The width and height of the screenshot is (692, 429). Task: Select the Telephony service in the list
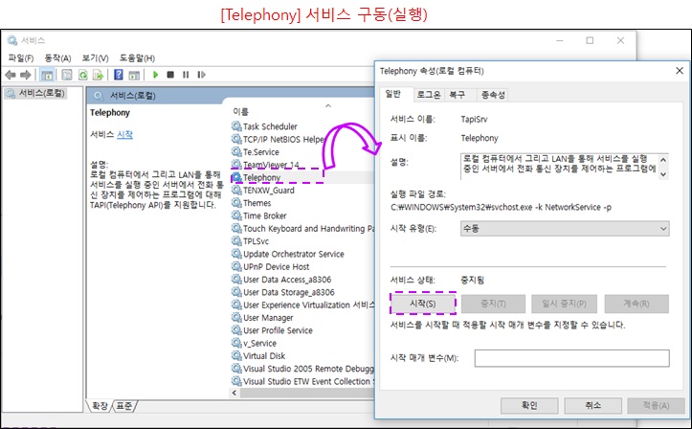(x=261, y=177)
